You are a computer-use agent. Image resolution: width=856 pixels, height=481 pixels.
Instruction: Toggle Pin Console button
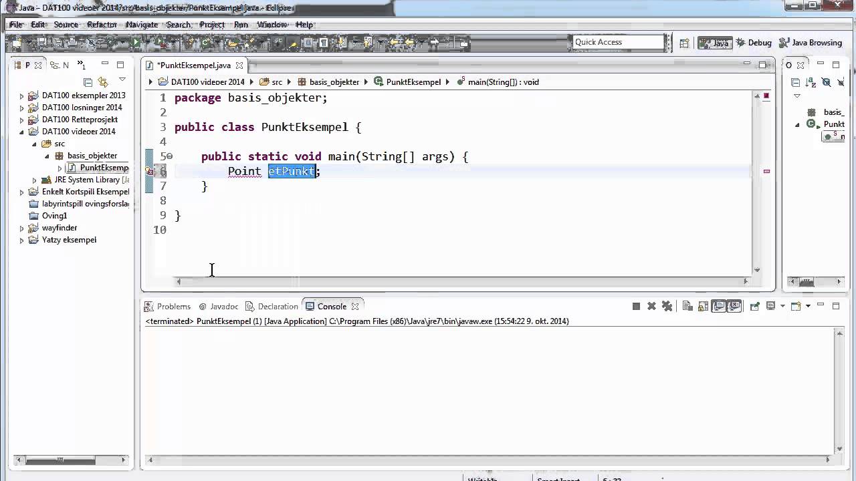coord(755,306)
